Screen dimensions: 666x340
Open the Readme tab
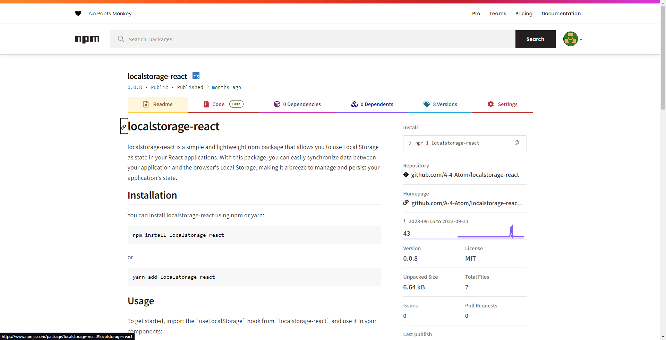click(x=157, y=104)
